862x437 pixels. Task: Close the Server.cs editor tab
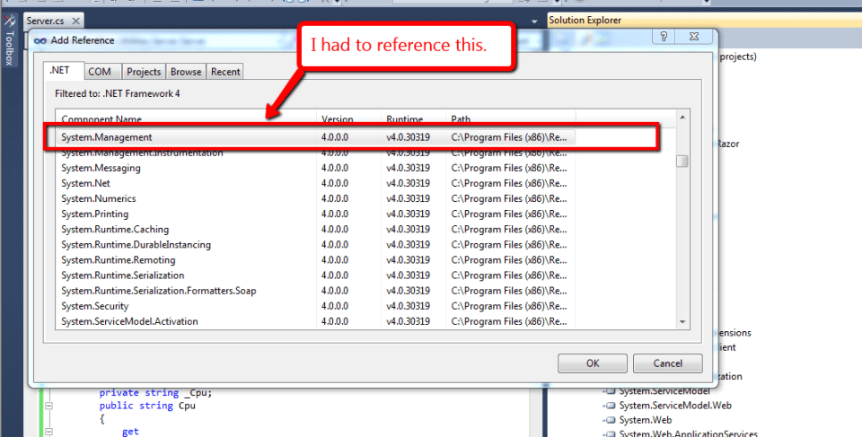pos(75,21)
